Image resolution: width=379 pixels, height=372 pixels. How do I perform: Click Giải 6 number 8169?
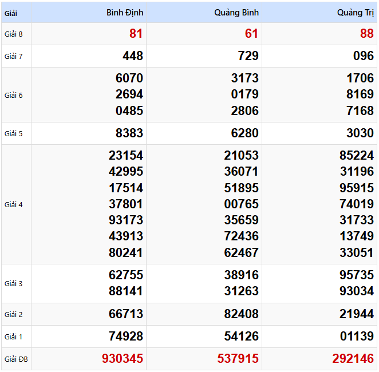[x=360, y=94]
